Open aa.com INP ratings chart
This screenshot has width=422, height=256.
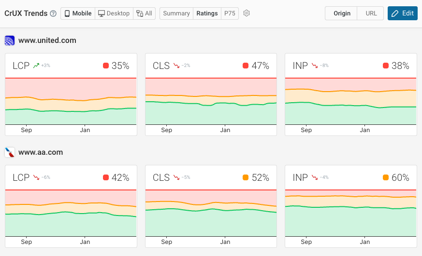[x=350, y=213]
